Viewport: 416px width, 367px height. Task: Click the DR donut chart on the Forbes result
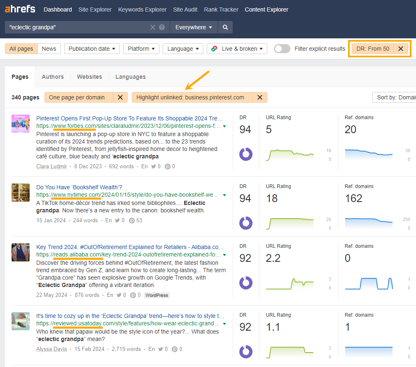pyautogui.click(x=245, y=154)
